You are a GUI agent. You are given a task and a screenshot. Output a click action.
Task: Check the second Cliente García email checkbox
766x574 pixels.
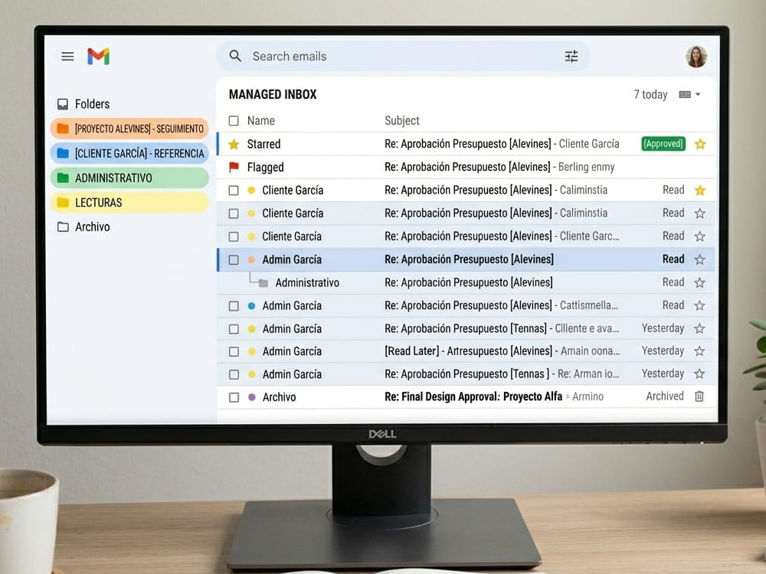[x=234, y=214]
